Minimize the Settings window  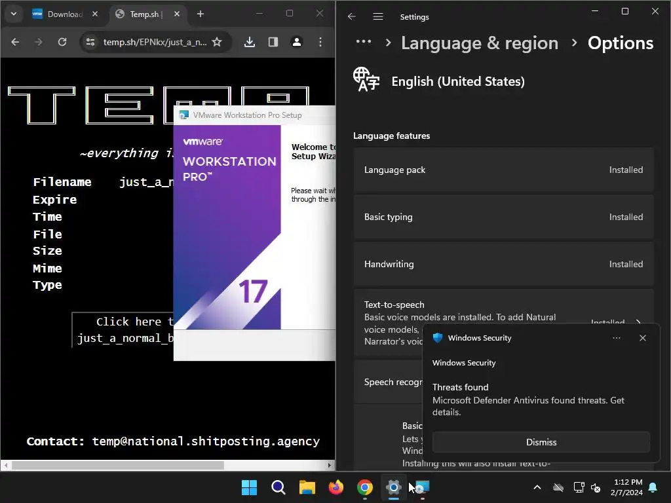595,11
